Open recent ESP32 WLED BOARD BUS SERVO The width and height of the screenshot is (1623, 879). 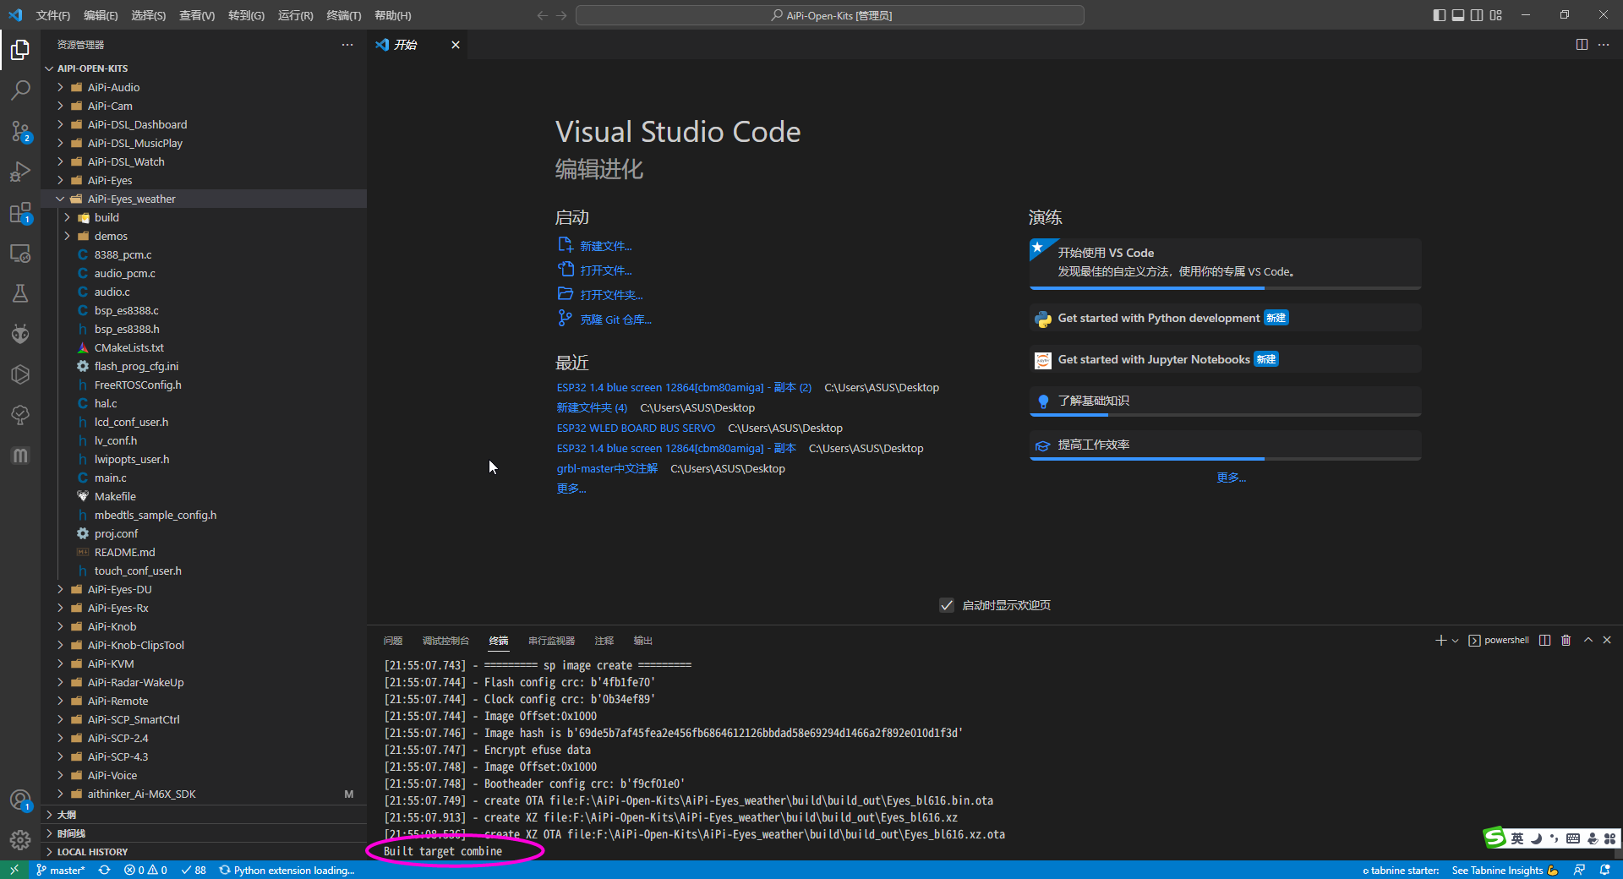coord(636,428)
